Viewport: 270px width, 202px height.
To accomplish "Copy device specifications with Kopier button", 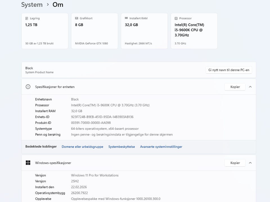I will (x=235, y=87).
